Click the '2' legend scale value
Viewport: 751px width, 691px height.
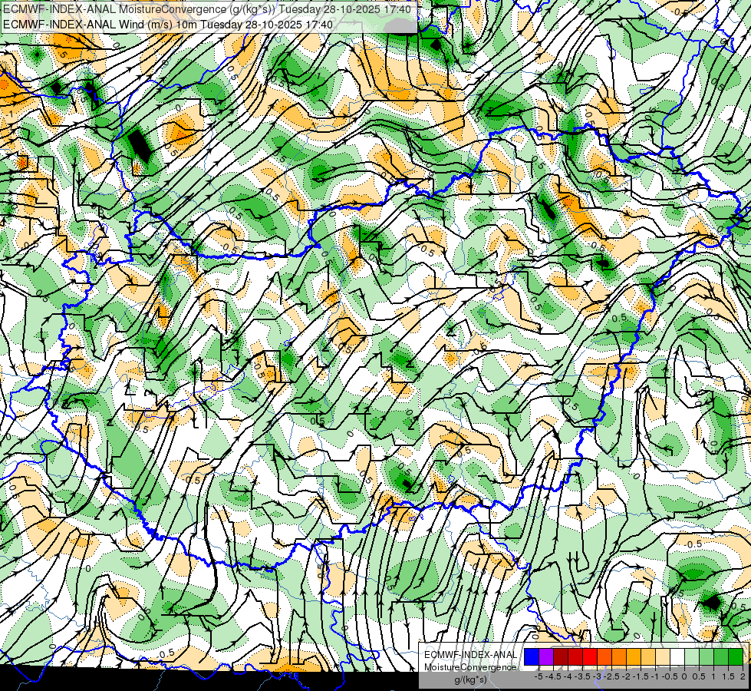[x=743, y=676]
